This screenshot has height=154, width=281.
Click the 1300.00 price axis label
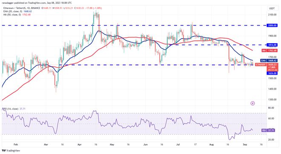click(272, 100)
